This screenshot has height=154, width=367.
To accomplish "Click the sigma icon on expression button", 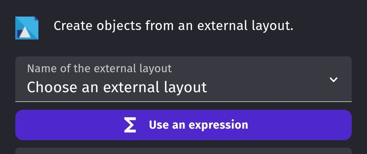I will (x=130, y=125).
